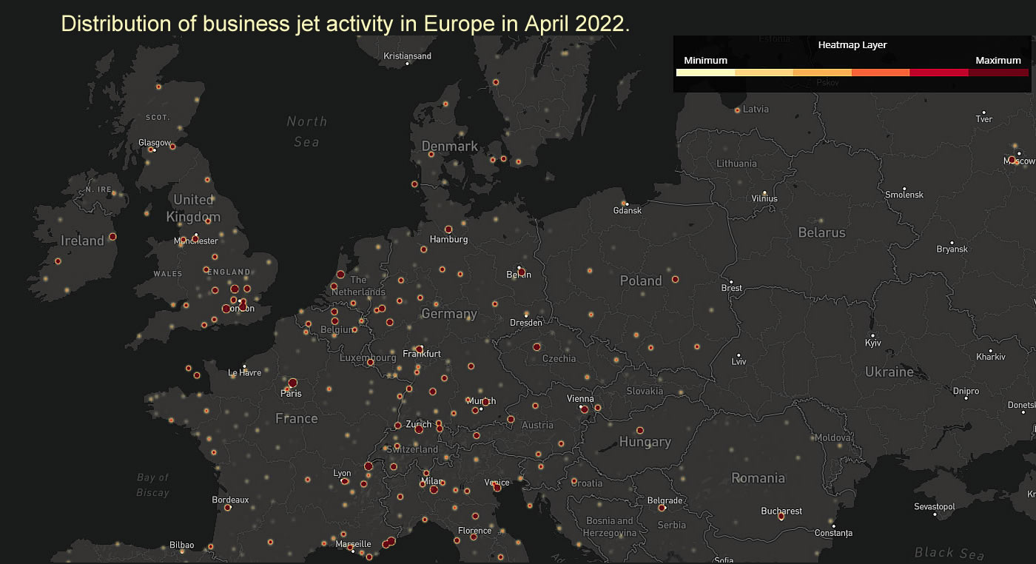1036x564 pixels.
Task: Click the Poland country label
Action: click(x=641, y=281)
